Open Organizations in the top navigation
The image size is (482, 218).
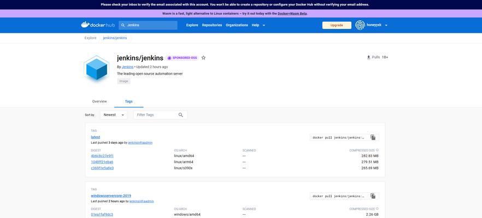(237, 25)
